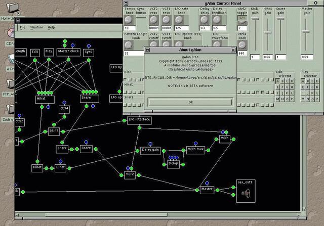324x226 pixels.
Task: Toggle the ctrl2 0/1 toggle button
Action: click(242, 18)
